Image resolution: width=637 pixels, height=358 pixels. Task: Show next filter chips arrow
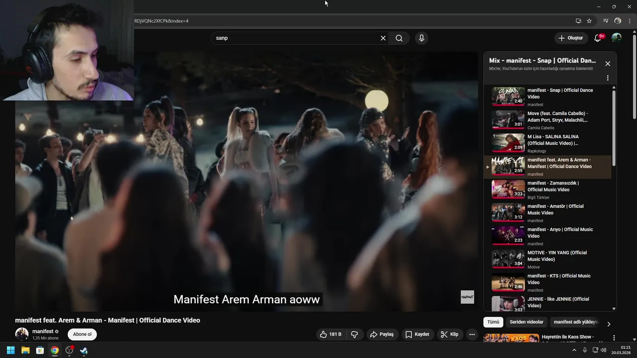click(609, 324)
